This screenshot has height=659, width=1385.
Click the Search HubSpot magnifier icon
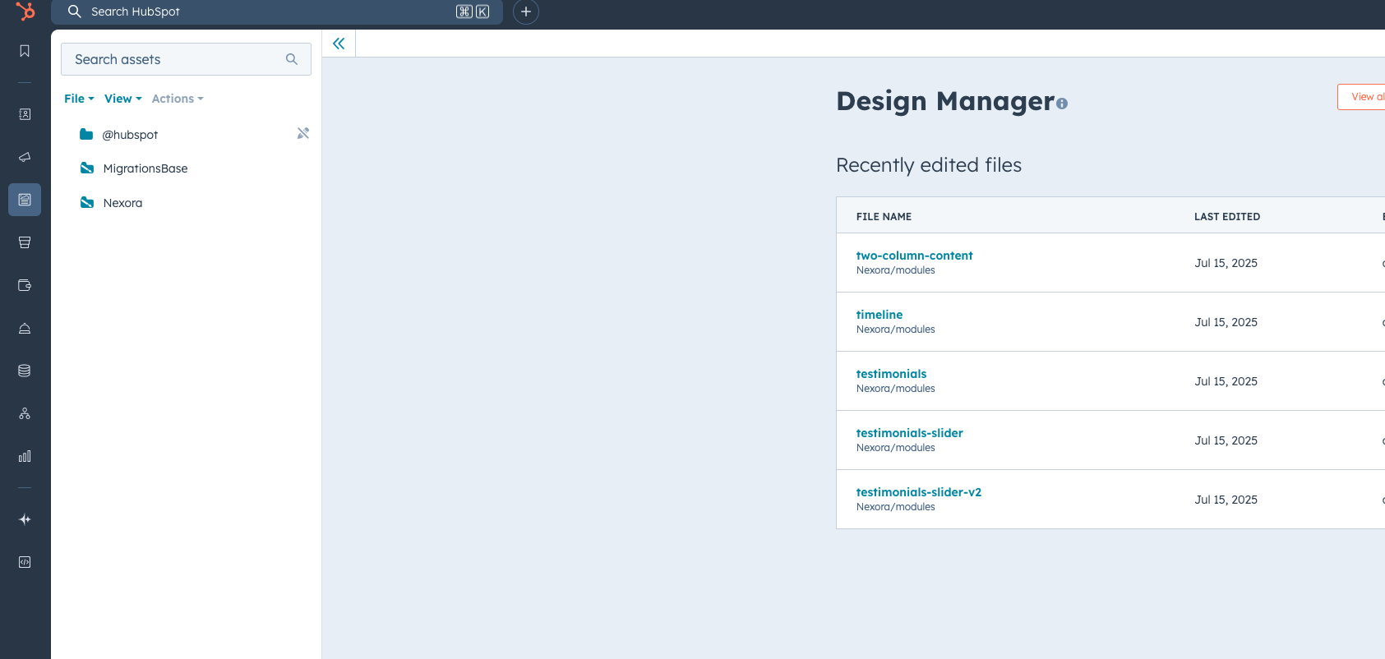coord(75,12)
